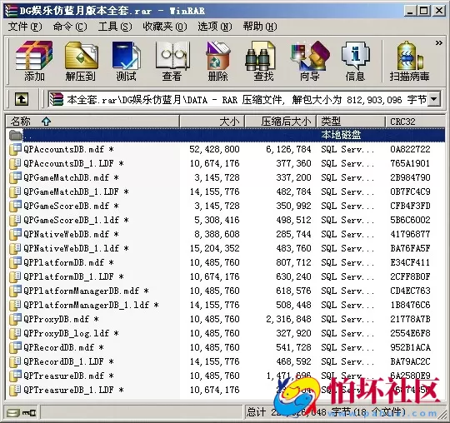450x423 pixels.
Task: Show archive 信息 (Info)
Action: 355,61
